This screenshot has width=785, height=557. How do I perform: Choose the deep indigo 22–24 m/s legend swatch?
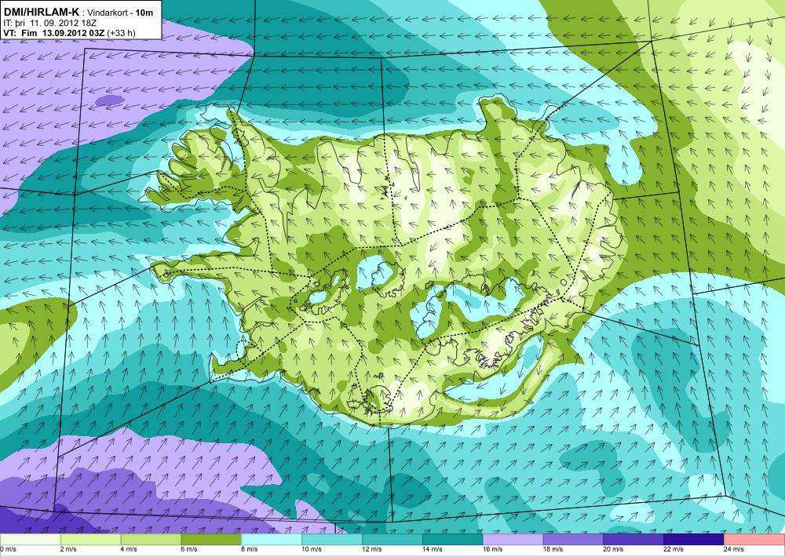[x=694, y=540]
